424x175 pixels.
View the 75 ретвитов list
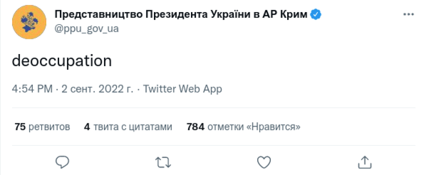tap(42, 127)
